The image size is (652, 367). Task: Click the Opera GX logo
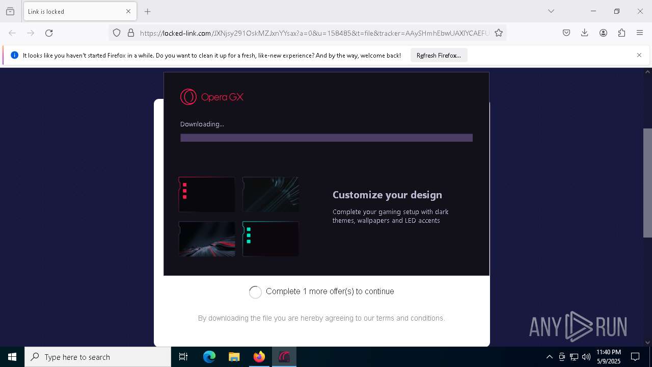pos(212,97)
